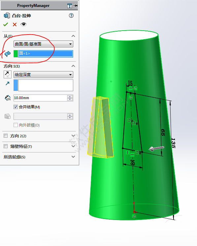197x246 pixels.
Task: Enable the 方向 2(2) checkbox
Action: tap(6, 136)
